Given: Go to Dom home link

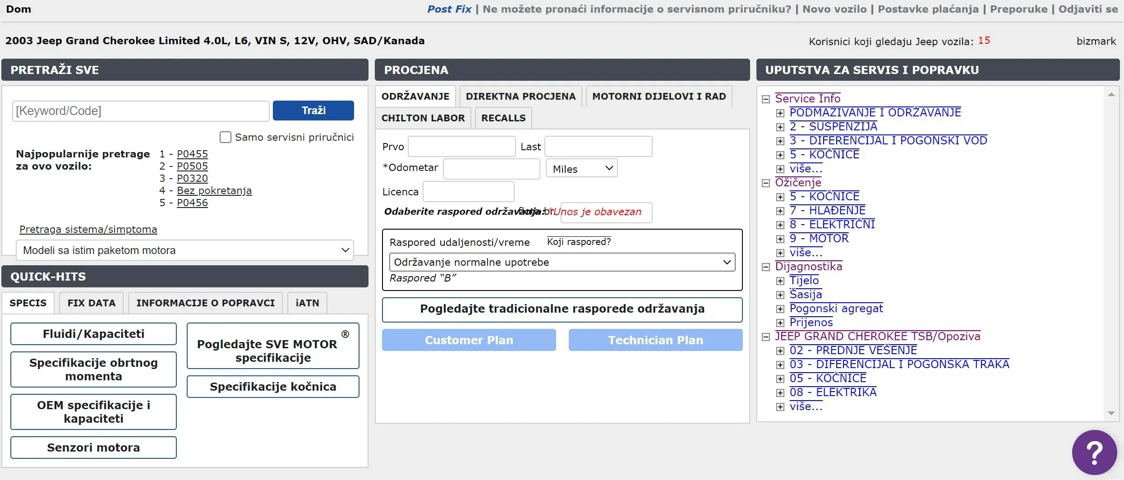Looking at the screenshot, I should point(18,9).
